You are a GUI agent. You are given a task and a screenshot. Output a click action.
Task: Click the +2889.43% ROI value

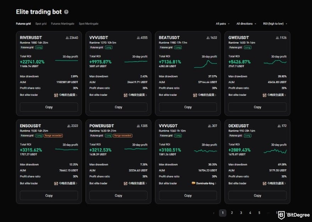tap(239, 150)
